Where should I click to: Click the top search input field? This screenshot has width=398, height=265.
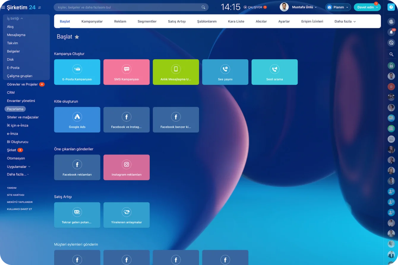click(128, 7)
